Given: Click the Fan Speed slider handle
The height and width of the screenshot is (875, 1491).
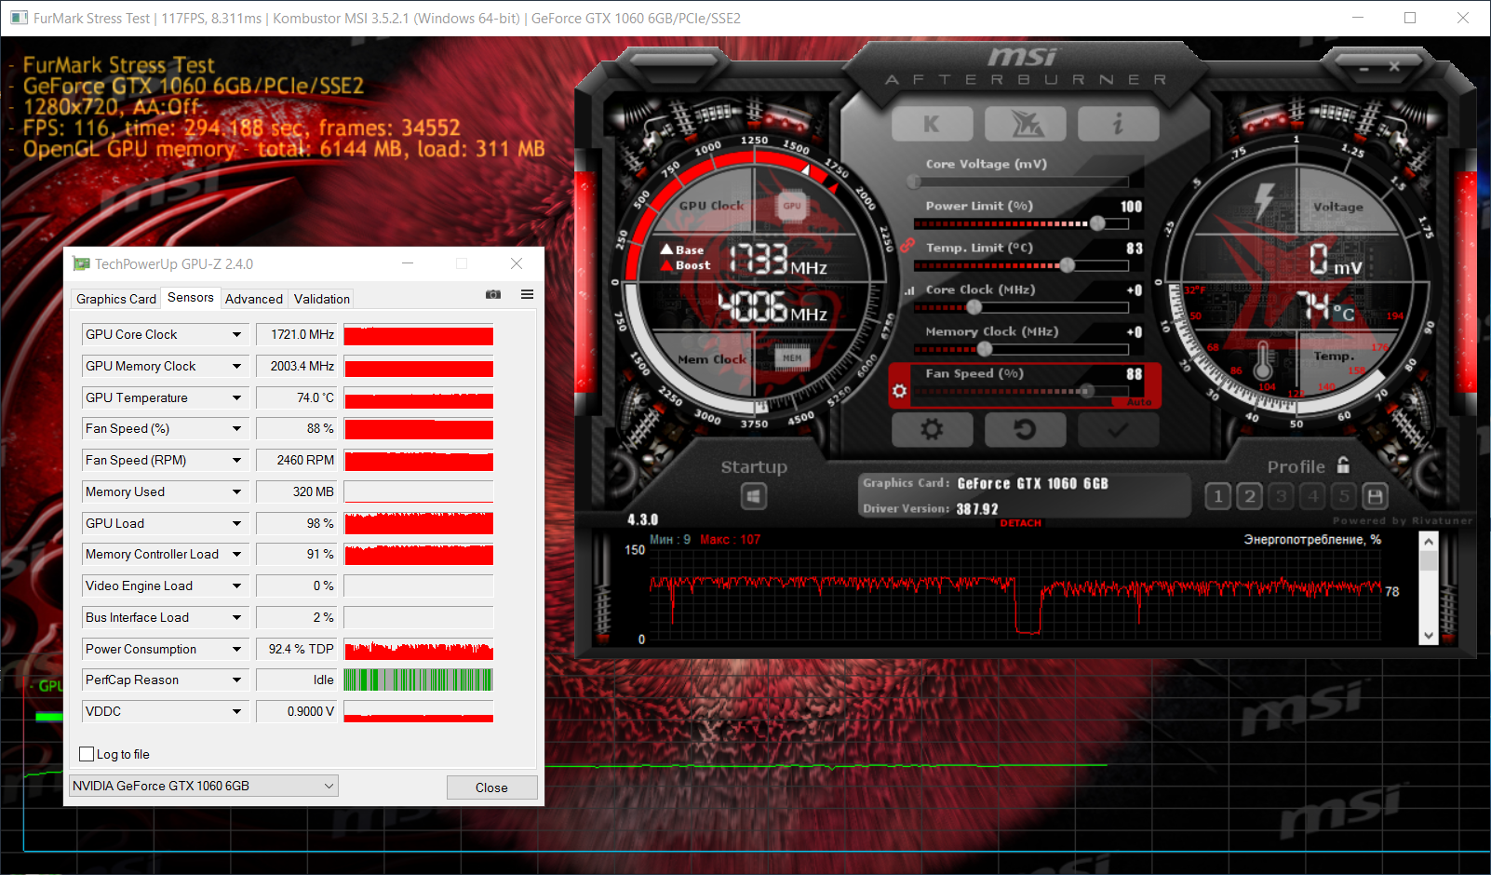Looking at the screenshot, I should point(1085,391).
